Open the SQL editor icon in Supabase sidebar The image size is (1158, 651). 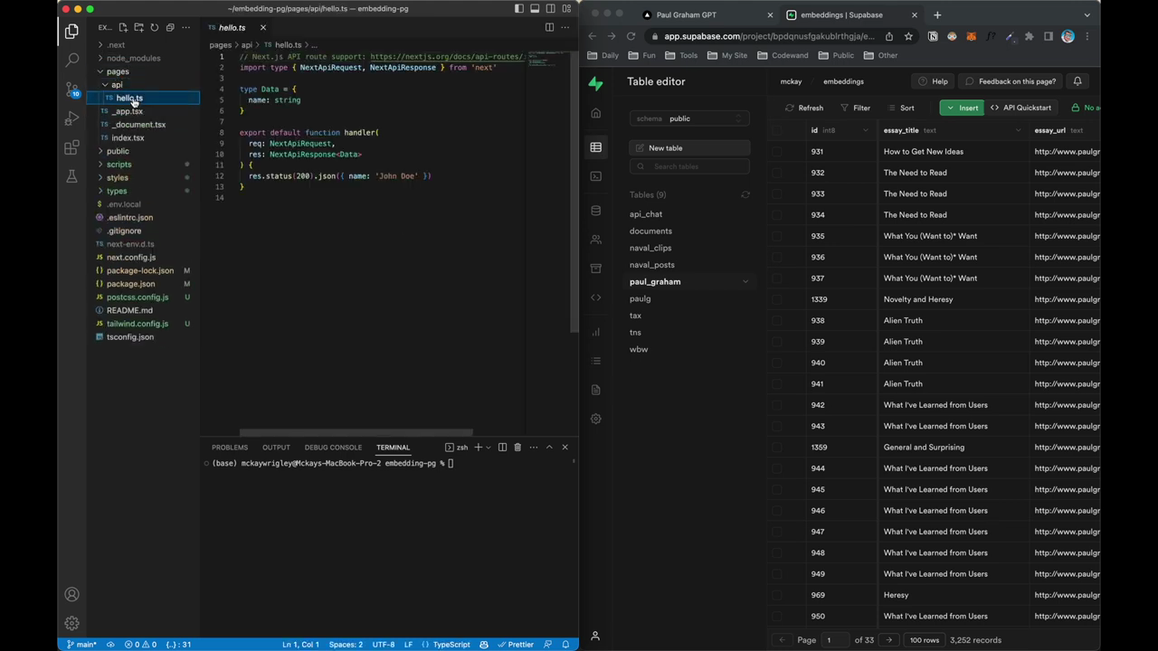pyautogui.click(x=595, y=176)
